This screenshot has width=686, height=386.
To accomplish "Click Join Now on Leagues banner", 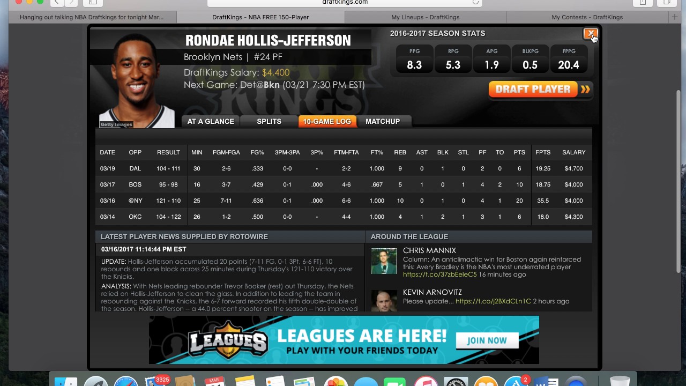I will click(487, 340).
